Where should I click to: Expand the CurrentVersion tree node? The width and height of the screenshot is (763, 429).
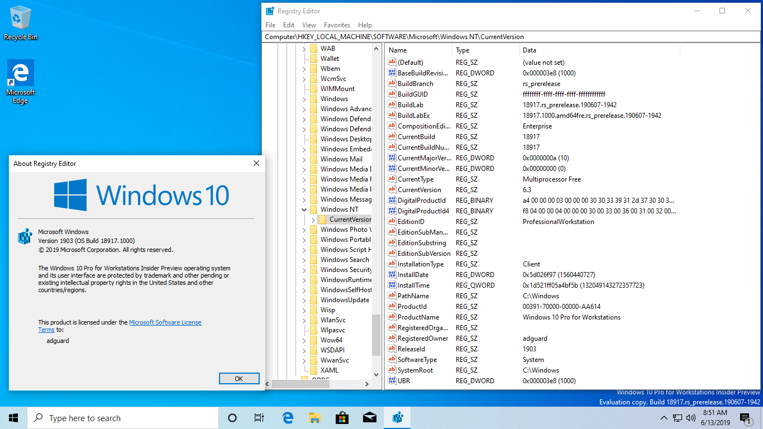pyautogui.click(x=313, y=220)
